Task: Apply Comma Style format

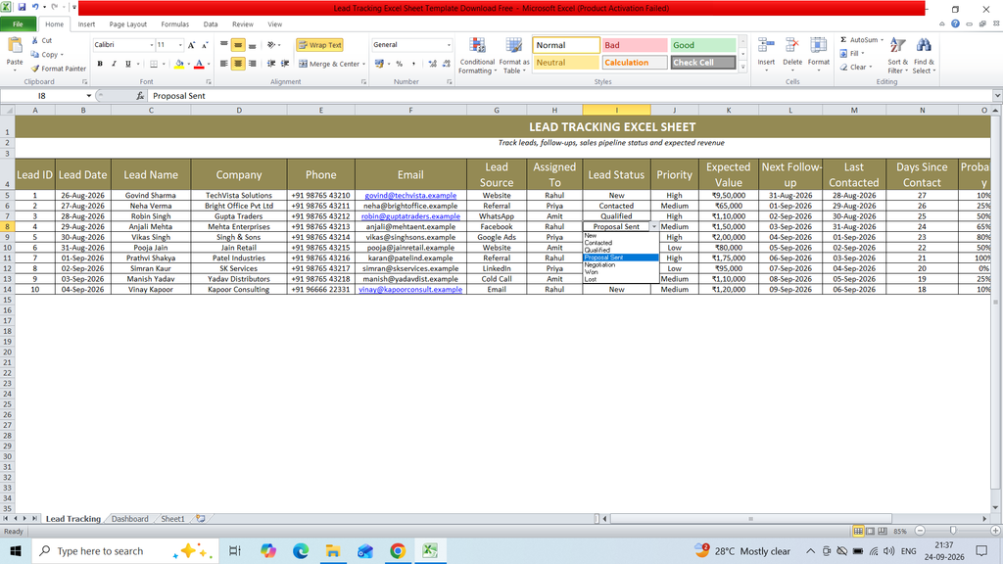Action: pos(413,64)
